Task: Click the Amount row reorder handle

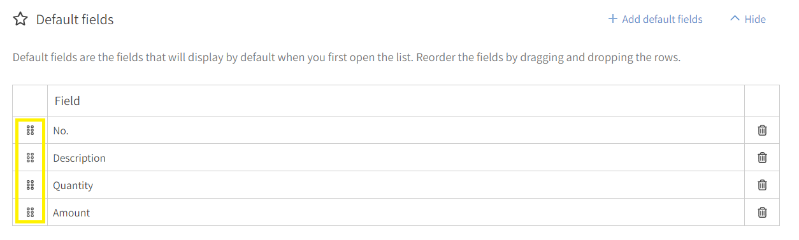Action: click(30, 213)
